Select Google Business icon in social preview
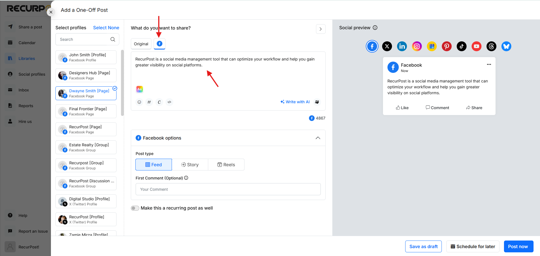540x256 pixels. 432,46
